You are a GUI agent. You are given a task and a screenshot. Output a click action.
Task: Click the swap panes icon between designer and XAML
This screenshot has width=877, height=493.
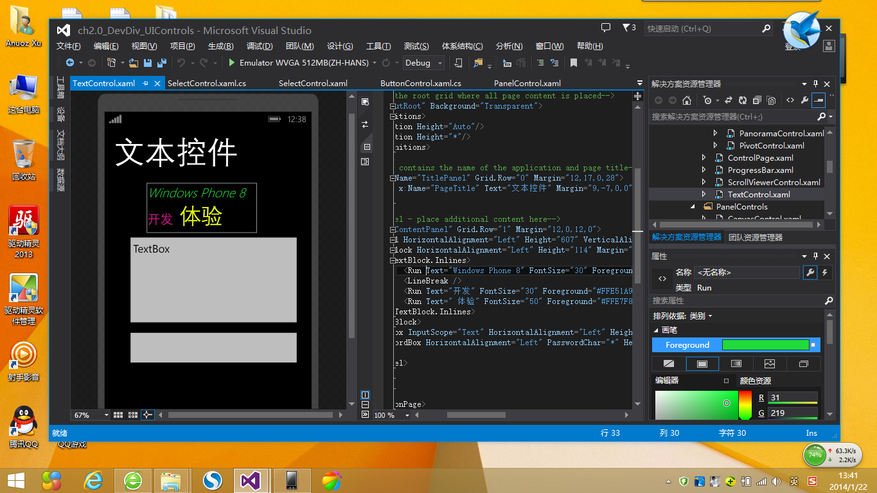pyautogui.click(x=365, y=124)
